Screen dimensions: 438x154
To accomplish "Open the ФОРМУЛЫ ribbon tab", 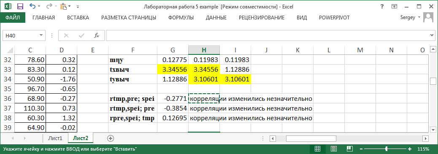I will point(181,18).
